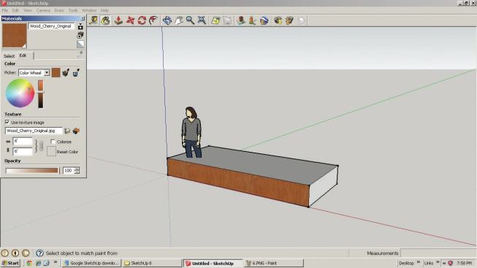Screen dimensions: 477x268
Task: Uncheck Use texture image checkbox
Action: pyautogui.click(x=7, y=122)
